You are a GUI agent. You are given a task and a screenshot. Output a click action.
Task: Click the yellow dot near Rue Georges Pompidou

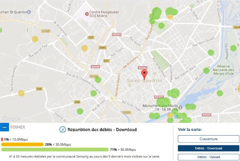point(170,17)
